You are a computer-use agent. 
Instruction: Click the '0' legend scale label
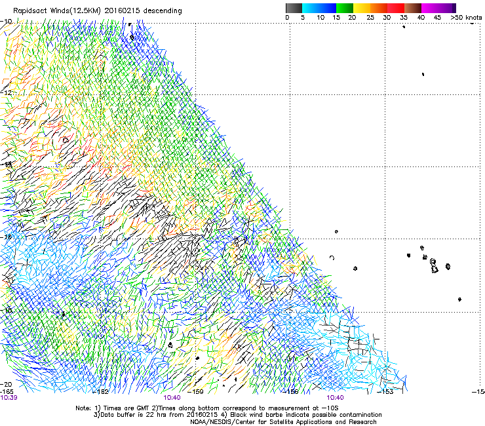pos(287,18)
